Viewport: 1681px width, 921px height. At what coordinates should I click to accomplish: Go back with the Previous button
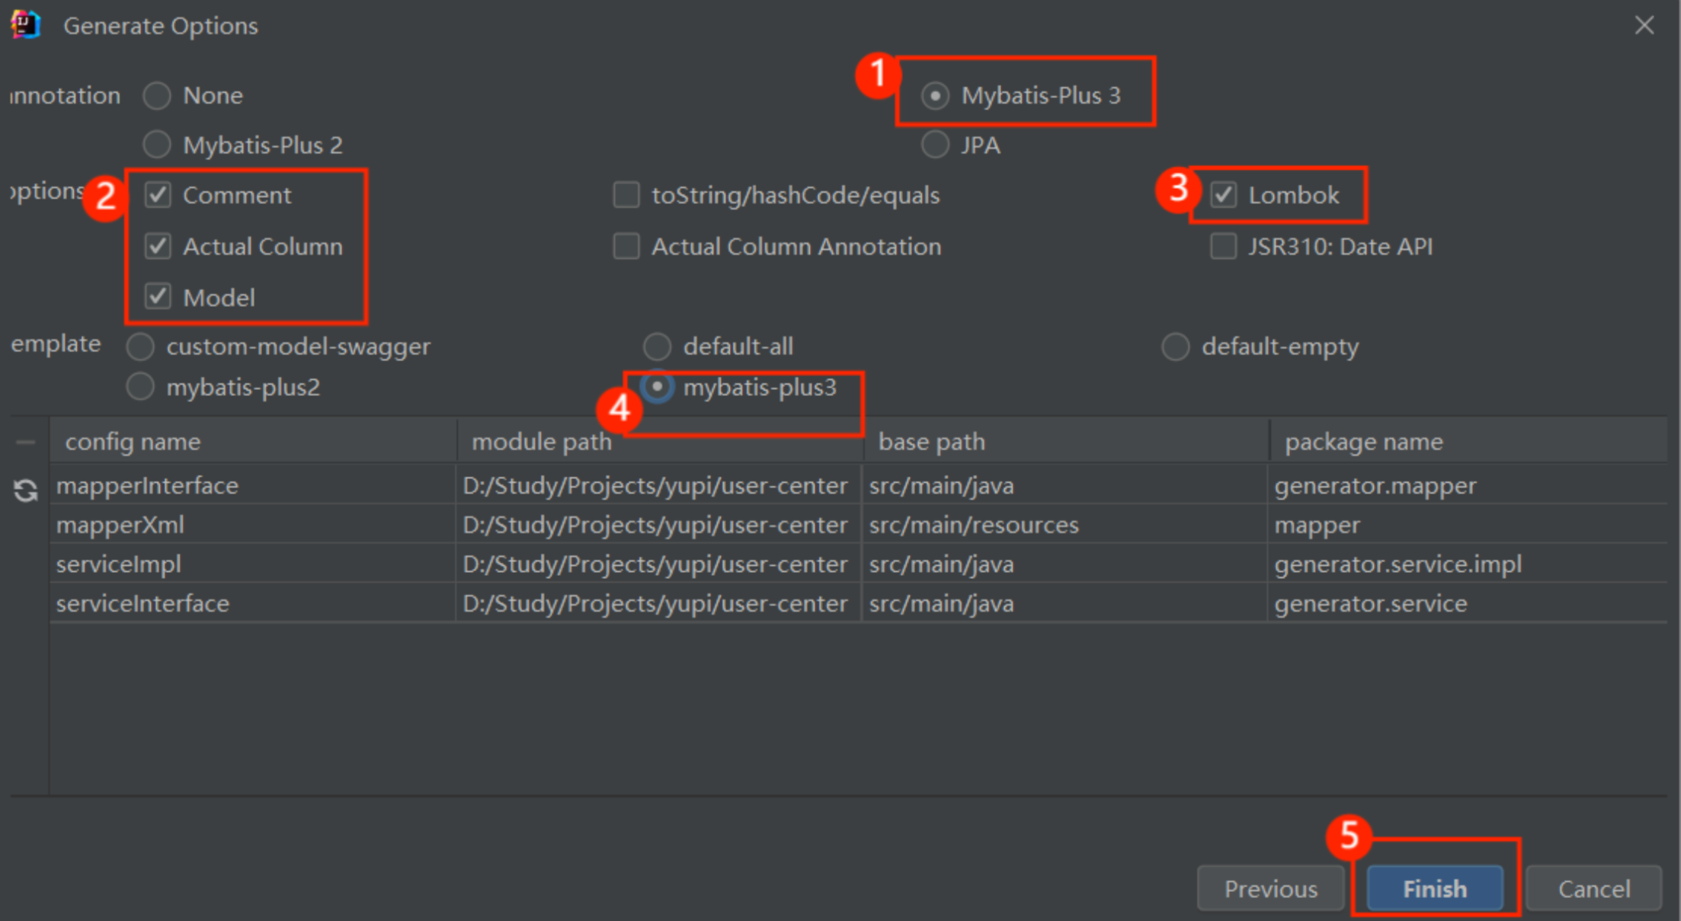pos(1270,888)
